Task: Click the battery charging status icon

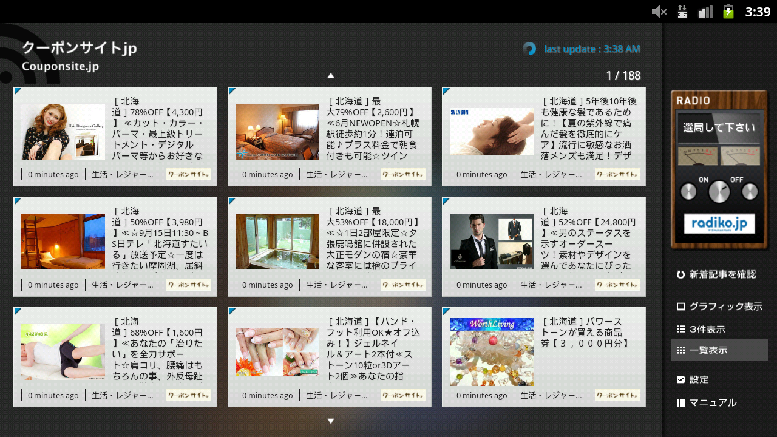Action: [x=728, y=12]
